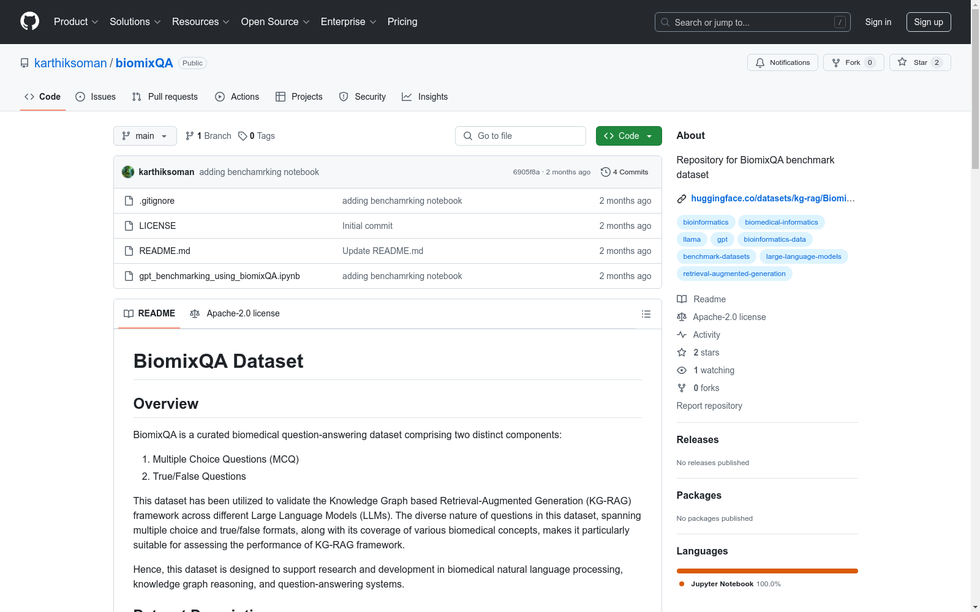Screen dimensions: 980x612
Task: Click the Sign in link
Action: pyautogui.click(x=878, y=22)
